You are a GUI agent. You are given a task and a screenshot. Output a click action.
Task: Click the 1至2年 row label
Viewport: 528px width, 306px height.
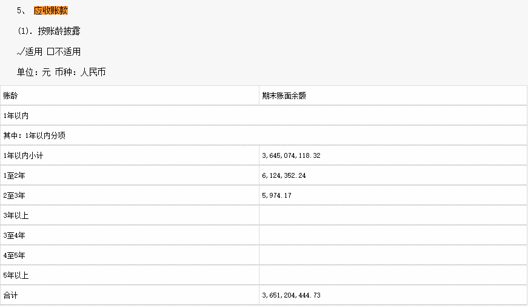pos(14,175)
